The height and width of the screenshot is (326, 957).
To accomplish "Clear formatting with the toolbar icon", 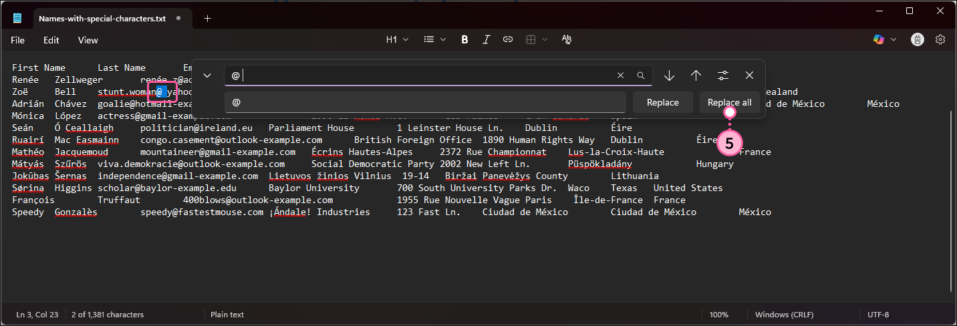I will pos(567,39).
